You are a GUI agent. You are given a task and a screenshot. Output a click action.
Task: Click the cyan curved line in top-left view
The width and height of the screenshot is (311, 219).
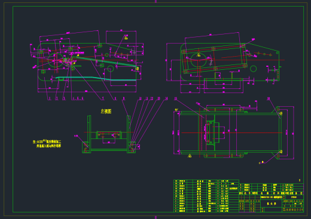coord(96,78)
